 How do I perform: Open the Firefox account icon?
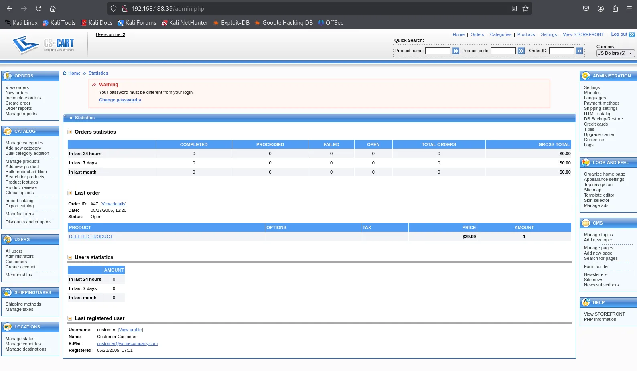pyautogui.click(x=600, y=8)
